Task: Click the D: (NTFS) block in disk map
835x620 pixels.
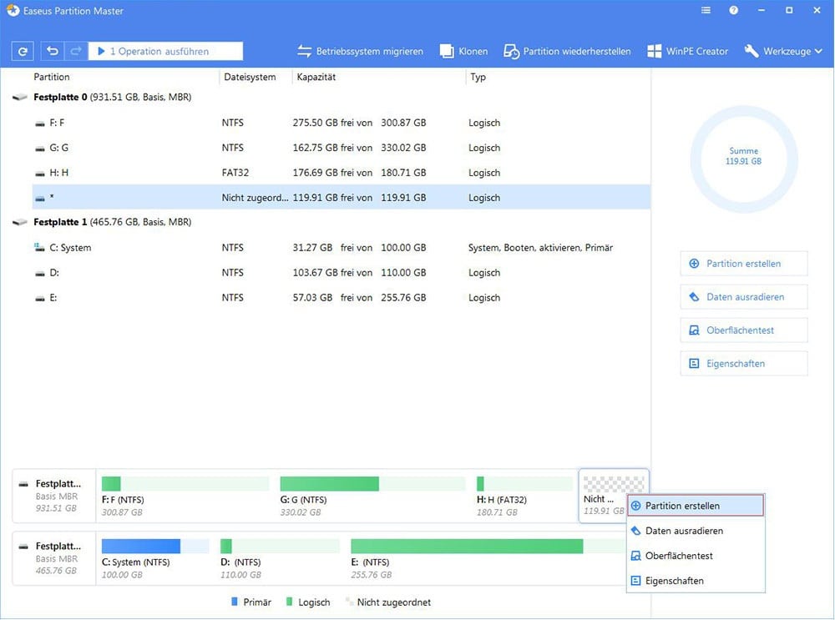Action: point(279,559)
